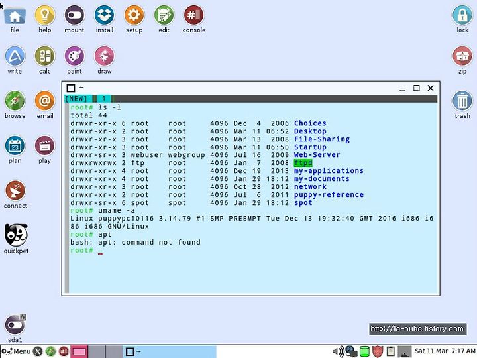Viewport: 477px width, 358px height.
Task: Click the 'webuser' owner text
Action: (146, 155)
